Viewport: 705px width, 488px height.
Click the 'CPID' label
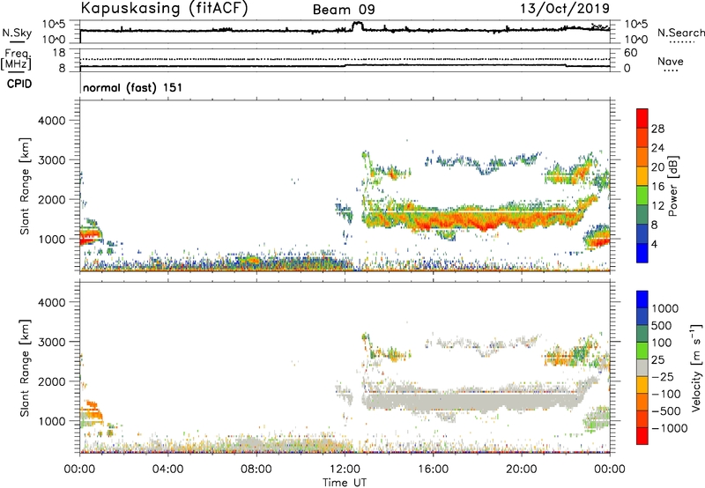point(19,84)
